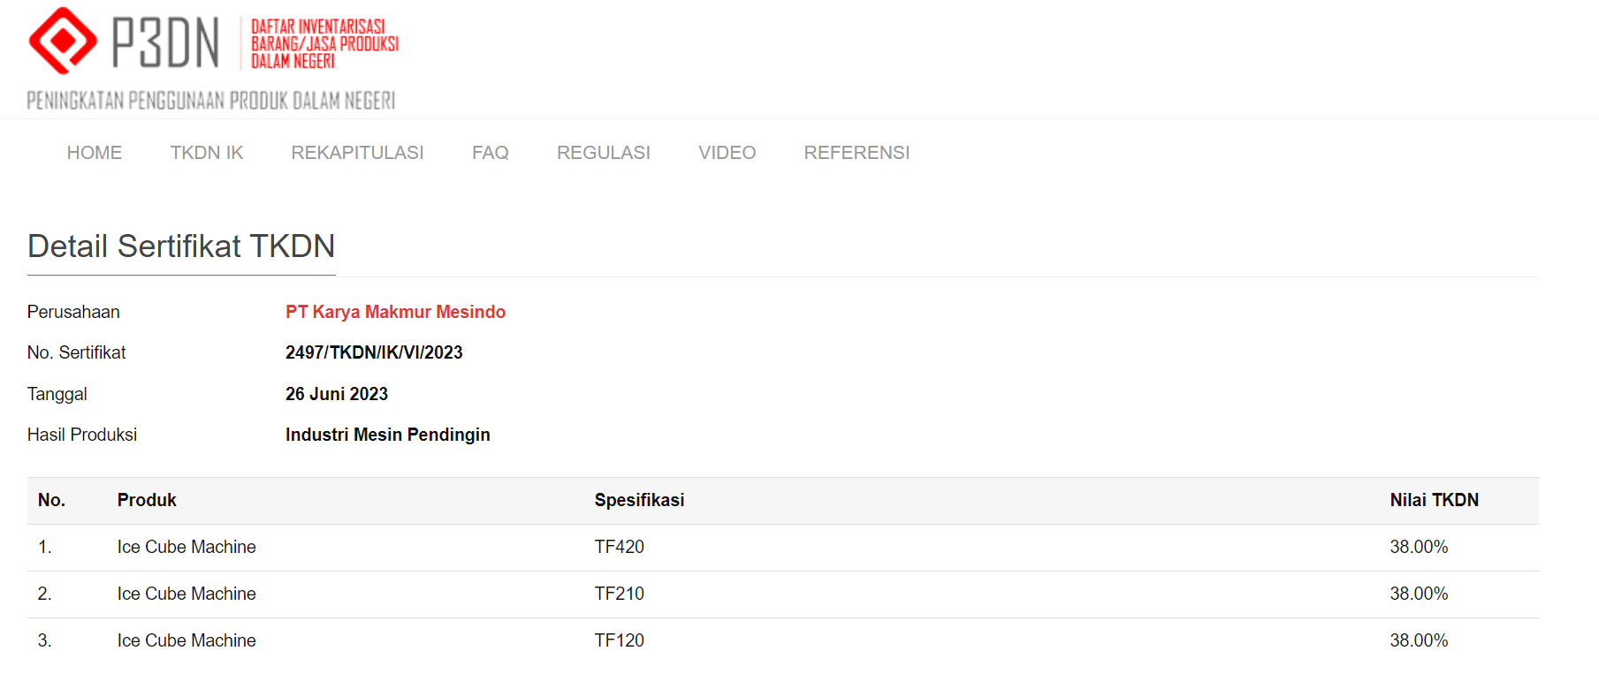Select the TF420 specification cell
Viewport: 1599px width, 689px height.
tap(619, 547)
